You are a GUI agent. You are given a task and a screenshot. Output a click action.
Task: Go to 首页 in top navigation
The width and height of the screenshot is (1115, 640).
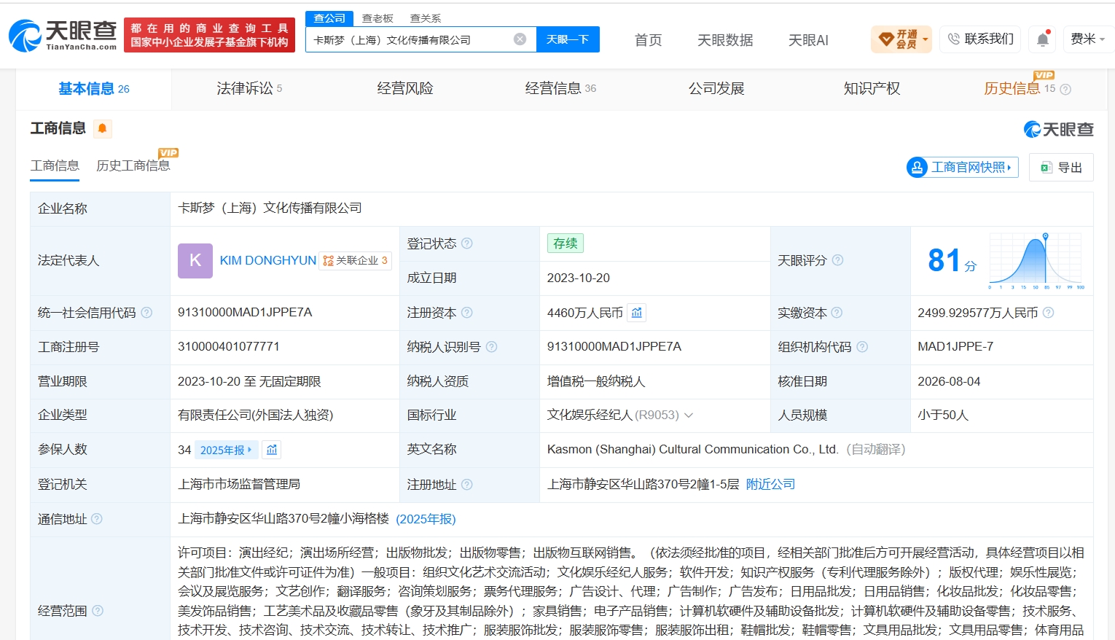(x=649, y=40)
